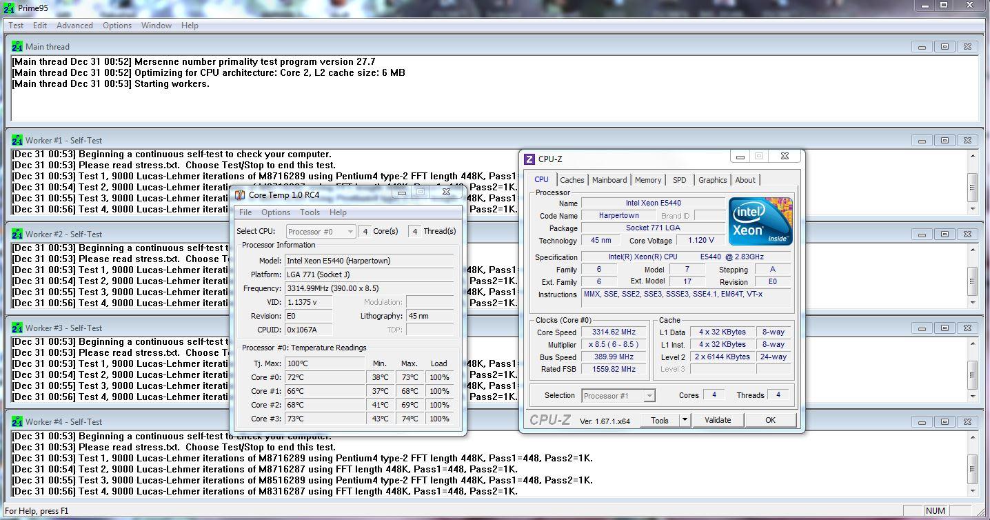Click the Worker #4 Self-Test window icon
This screenshot has height=520, width=990.
17,422
